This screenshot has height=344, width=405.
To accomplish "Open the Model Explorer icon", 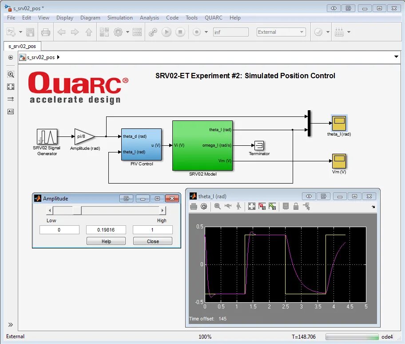I will click(x=137, y=32).
